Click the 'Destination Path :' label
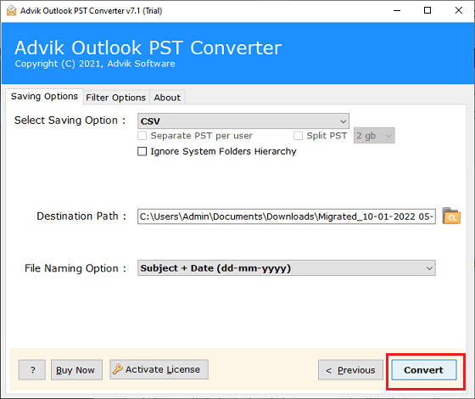The image size is (475, 399). (81, 216)
